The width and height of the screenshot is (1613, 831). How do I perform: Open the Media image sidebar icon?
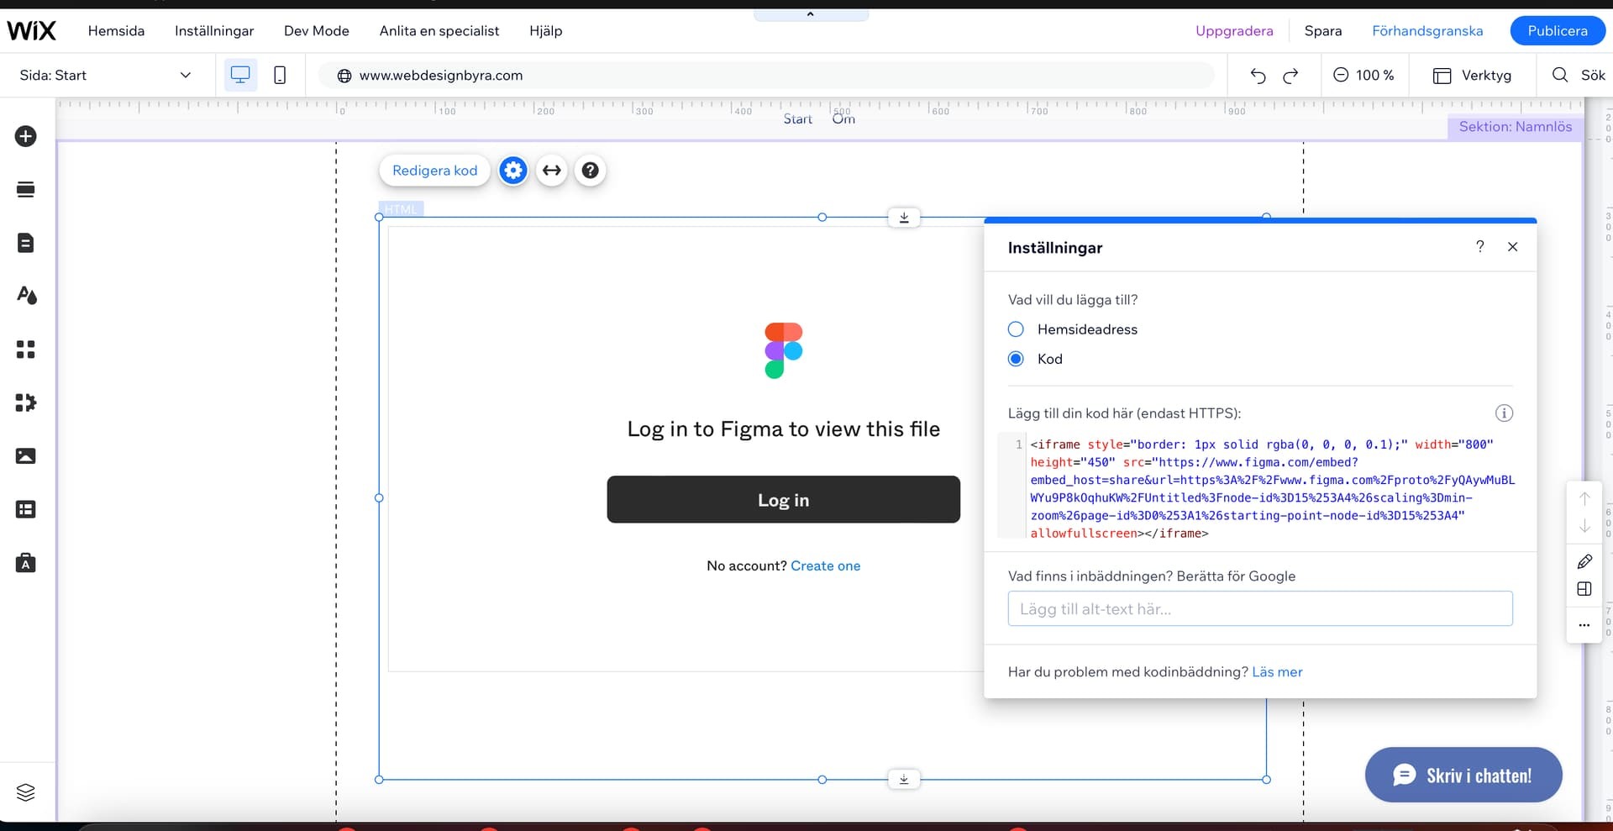(26, 456)
